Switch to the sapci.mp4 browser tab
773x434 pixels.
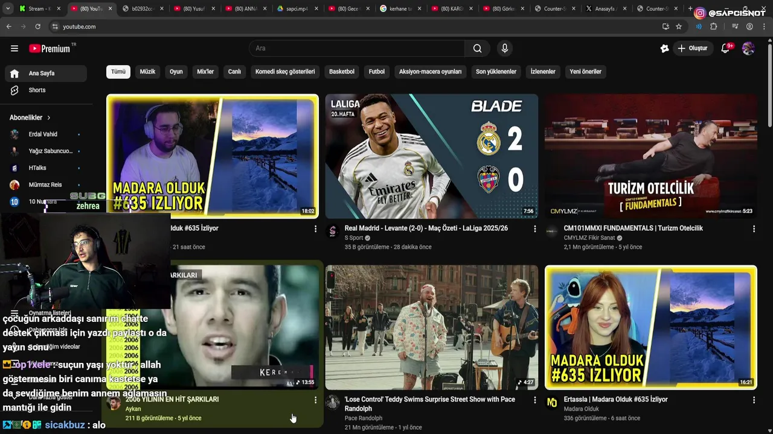[x=298, y=8]
